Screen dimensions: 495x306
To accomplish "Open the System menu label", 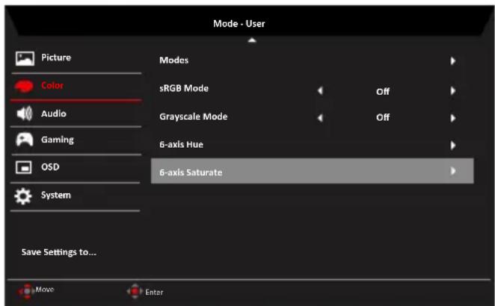I will point(56,195).
